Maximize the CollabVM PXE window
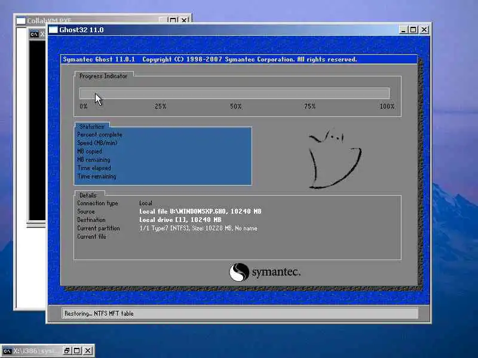Screen dimensions: 478x358 tap(173, 20)
